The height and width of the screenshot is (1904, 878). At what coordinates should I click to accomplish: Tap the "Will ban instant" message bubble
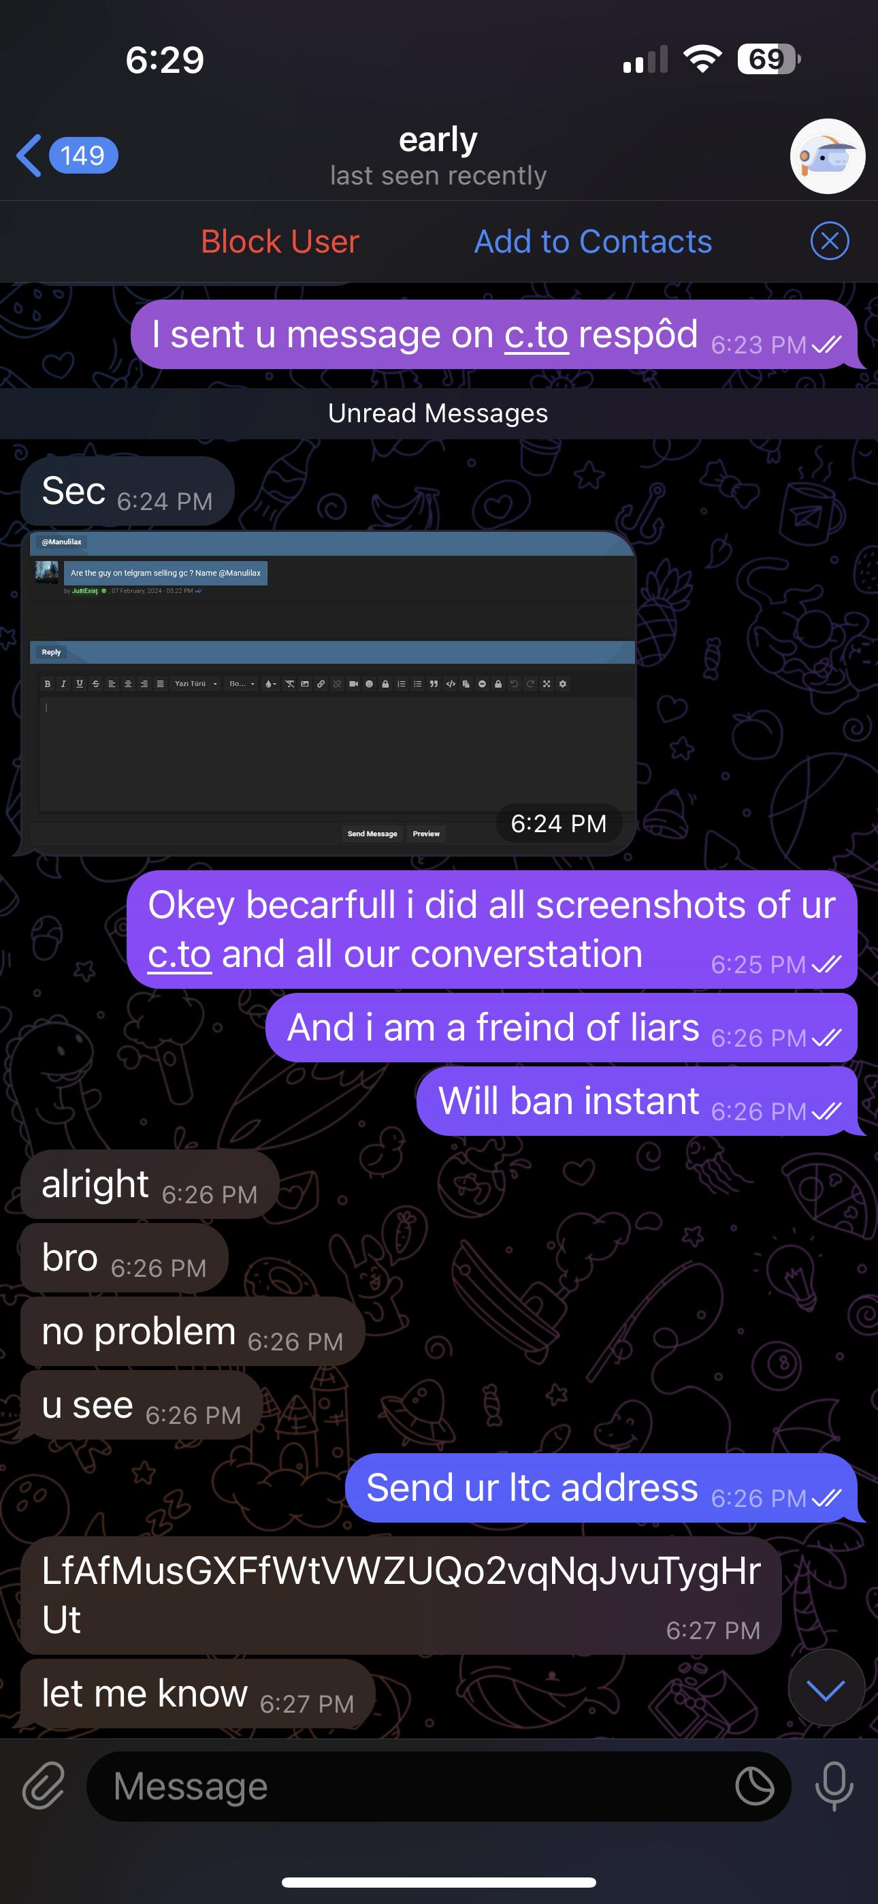pos(637,1101)
